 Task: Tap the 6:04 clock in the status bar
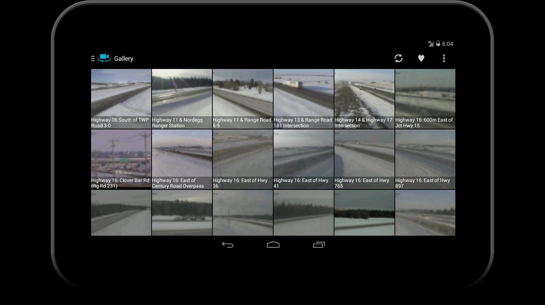tap(448, 44)
